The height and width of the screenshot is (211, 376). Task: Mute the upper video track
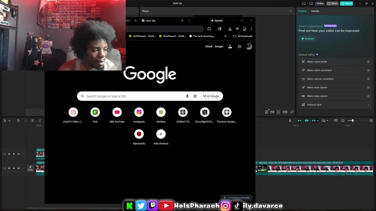(19, 154)
